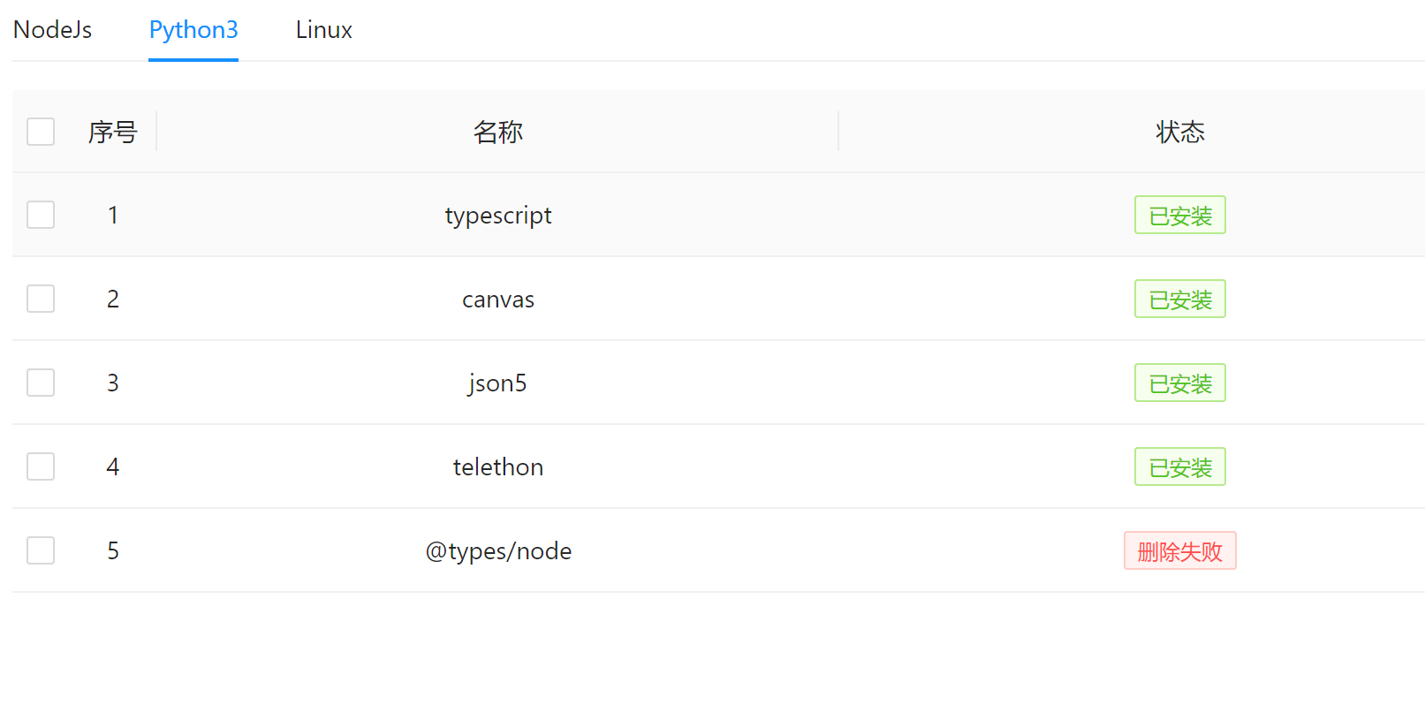Check the select-all checkbox in the header
The height and width of the screenshot is (728, 1425).
click(40, 131)
